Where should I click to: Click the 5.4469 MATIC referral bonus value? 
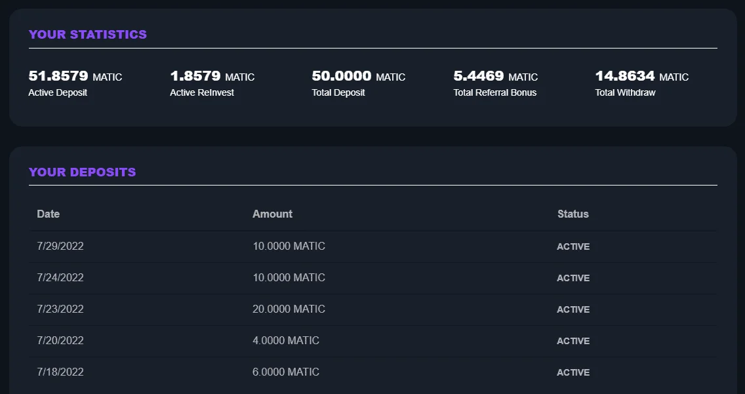[496, 76]
